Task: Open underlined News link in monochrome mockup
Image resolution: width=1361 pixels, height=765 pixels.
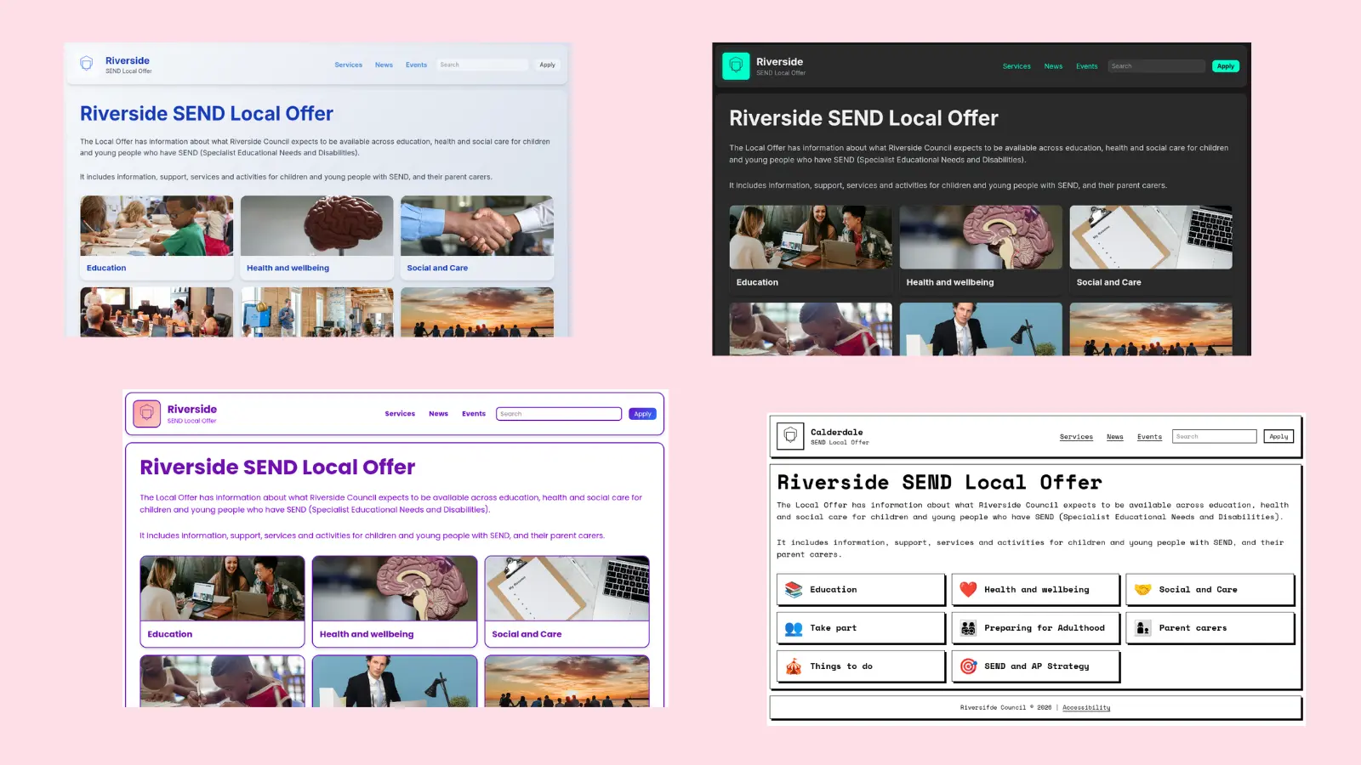Action: (1114, 437)
